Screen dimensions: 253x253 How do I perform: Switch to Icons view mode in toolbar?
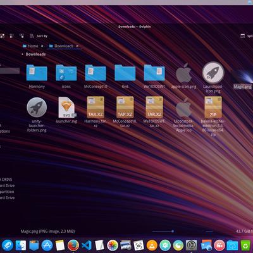coord(2,36)
